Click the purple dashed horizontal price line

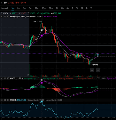(x=58, y=53)
